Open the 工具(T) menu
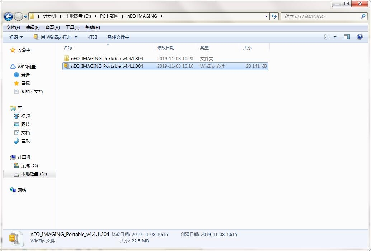The height and width of the screenshot is (251, 371). coord(72,27)
